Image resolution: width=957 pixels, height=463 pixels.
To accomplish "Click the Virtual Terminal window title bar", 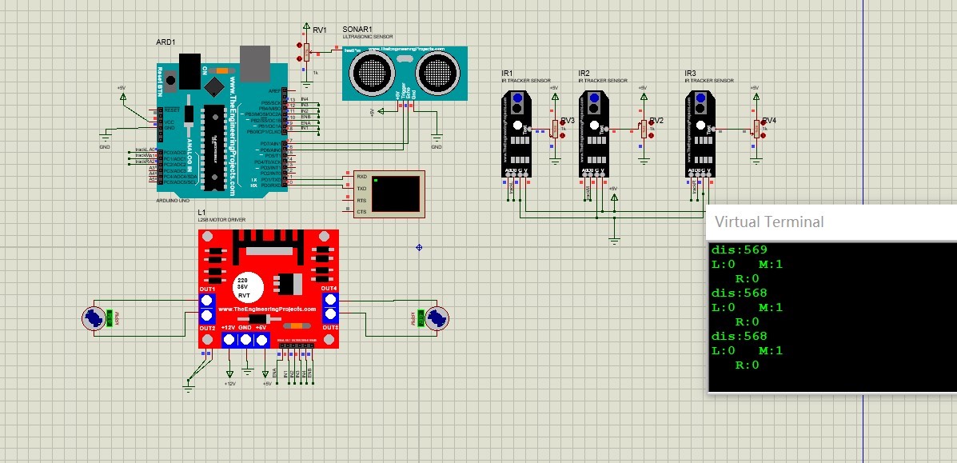I will pos(831,222).
